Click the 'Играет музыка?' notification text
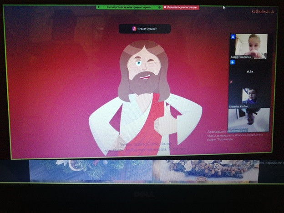The height and width of the screenshot is (213, 284). pos(147,29)
